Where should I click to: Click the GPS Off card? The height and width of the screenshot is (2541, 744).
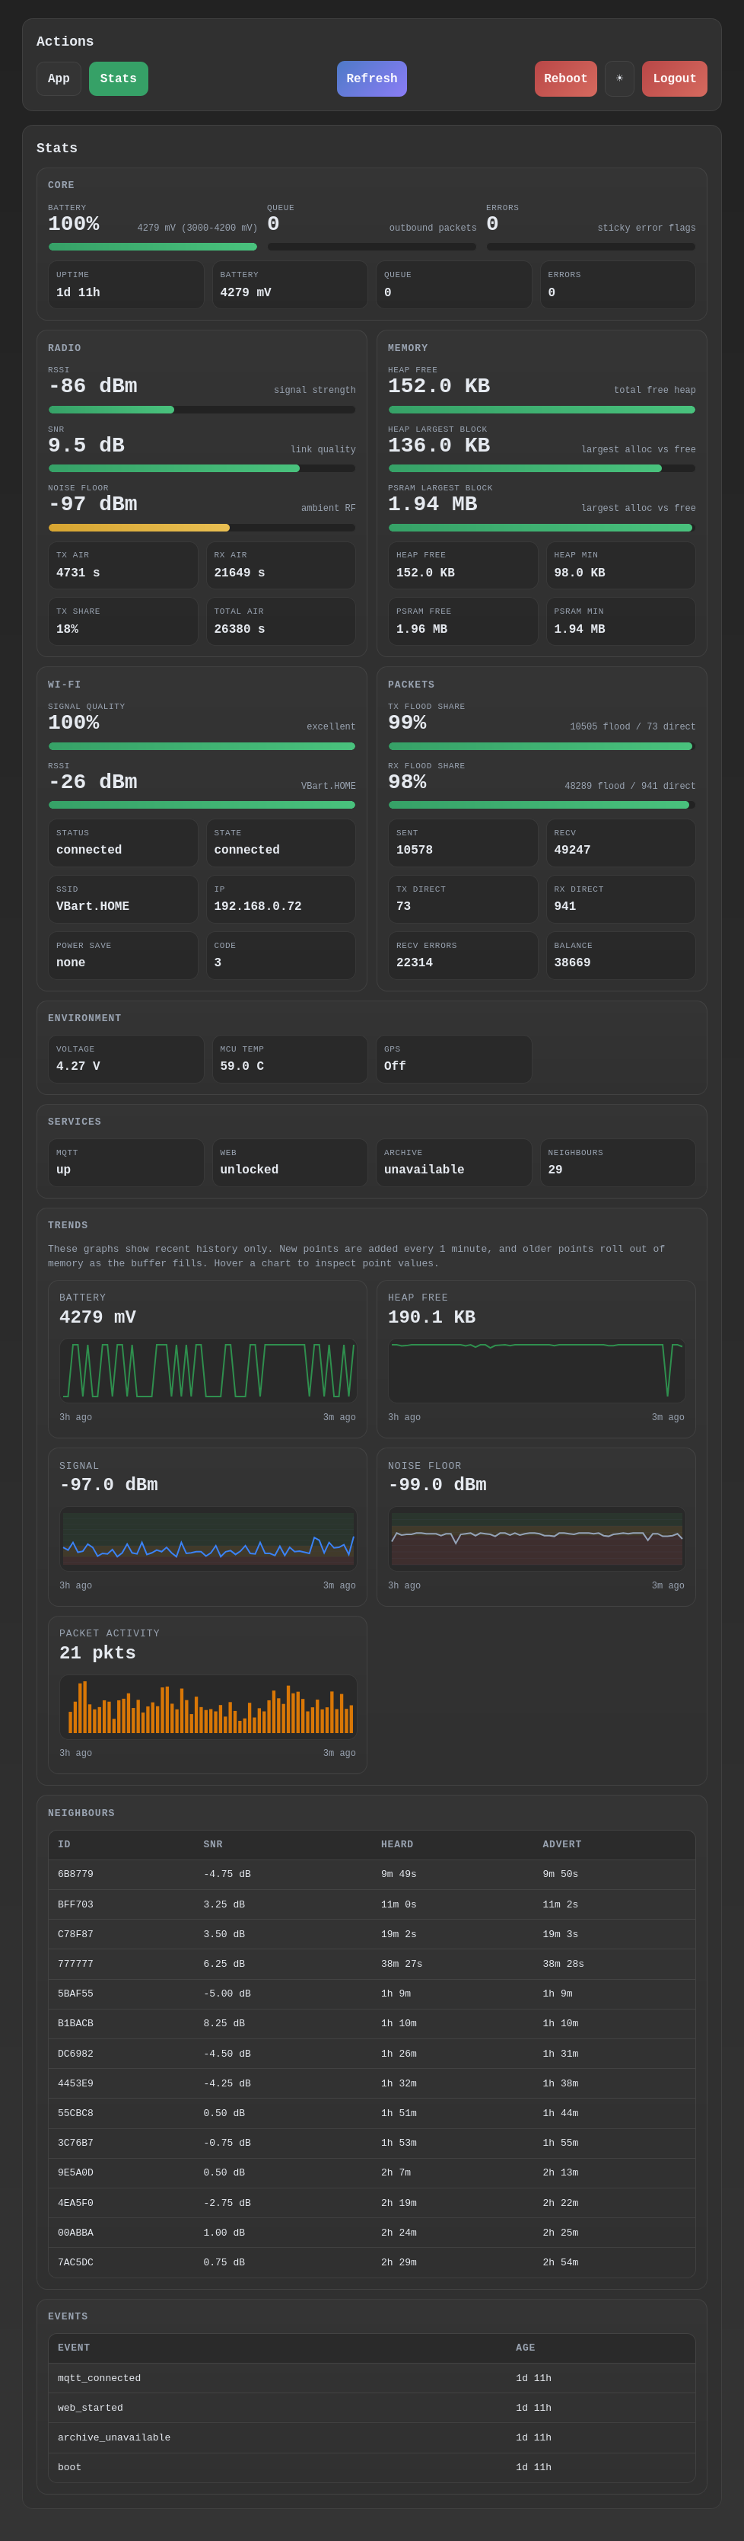454,1059
